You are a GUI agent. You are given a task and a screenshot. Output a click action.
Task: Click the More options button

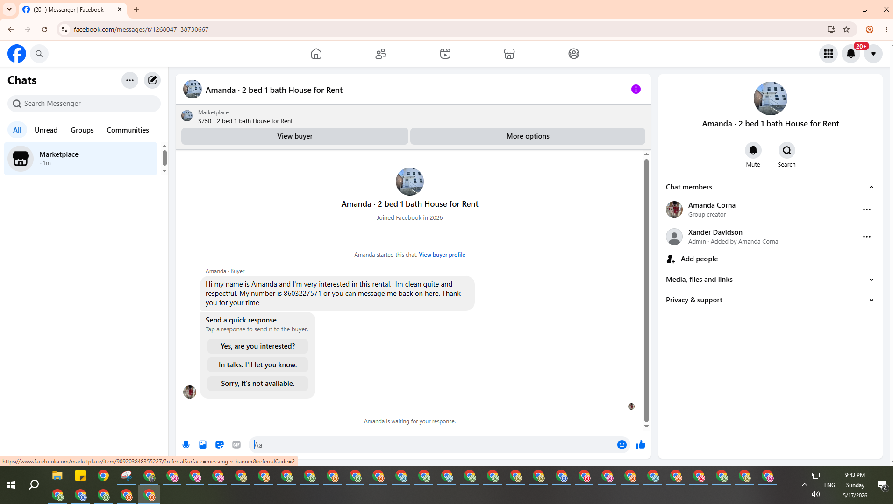528,136
